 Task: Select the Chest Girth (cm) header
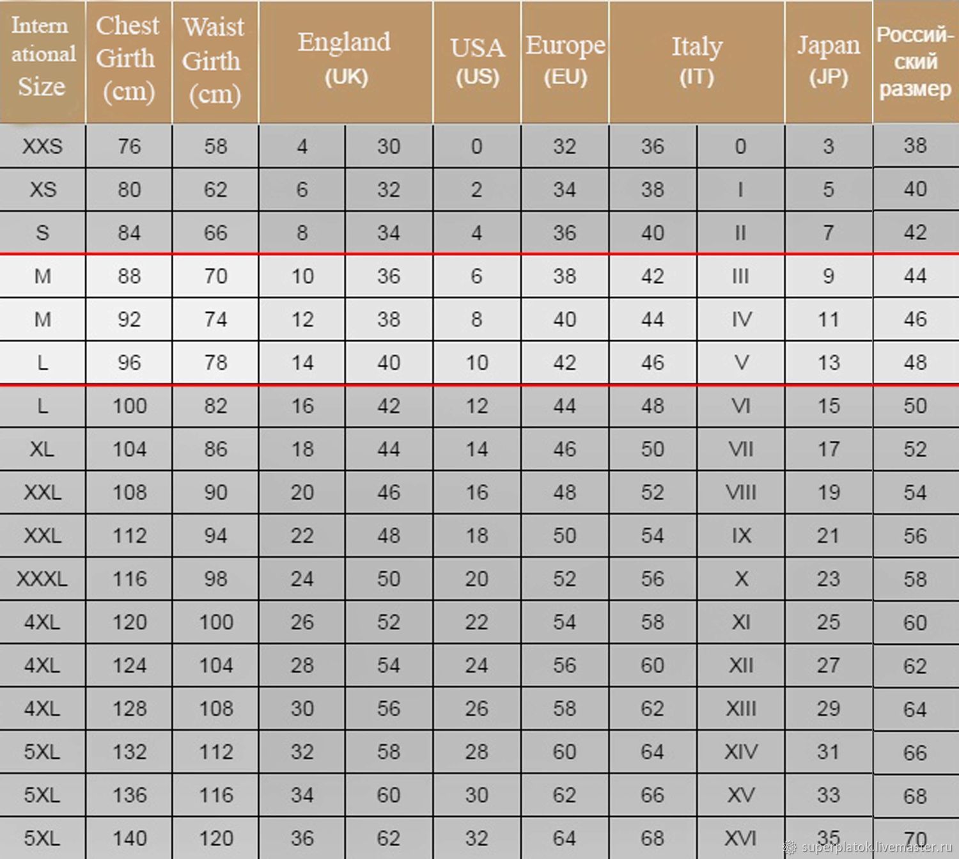[x=129, y=61]
